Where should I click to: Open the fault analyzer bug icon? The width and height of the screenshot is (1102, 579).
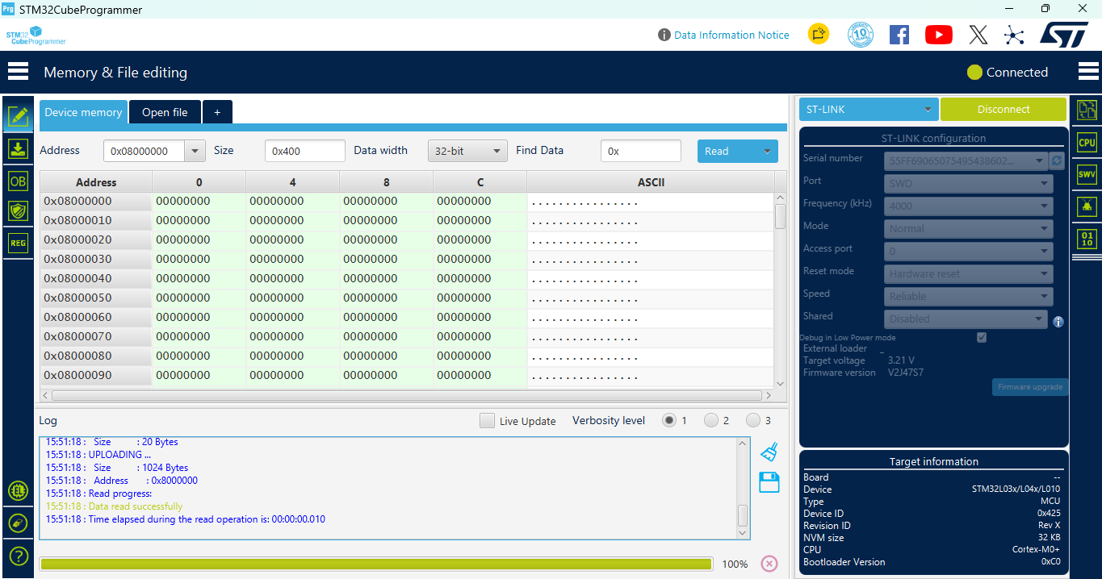(x=1087, y=206)
